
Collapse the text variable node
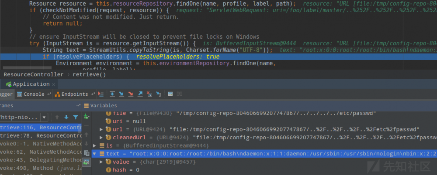point(94,154)
